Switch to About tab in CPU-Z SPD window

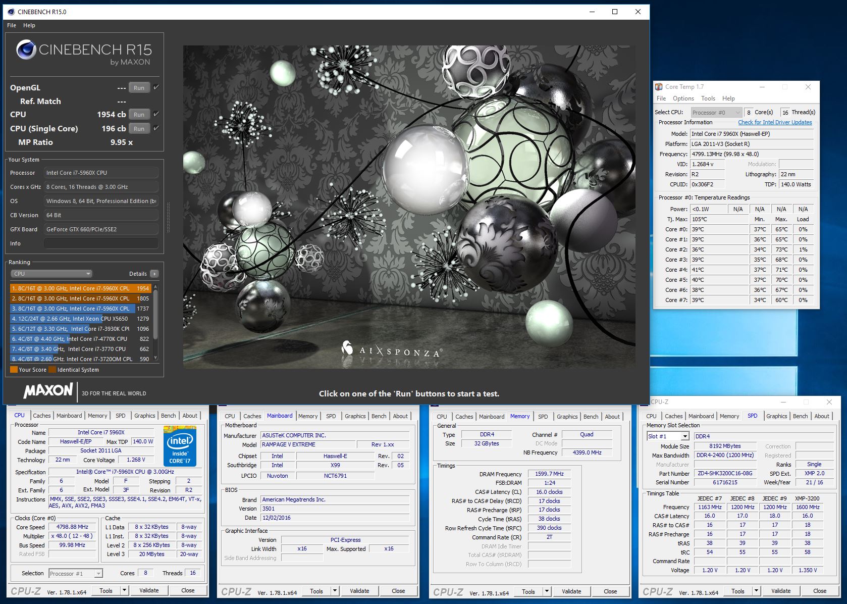822,416
